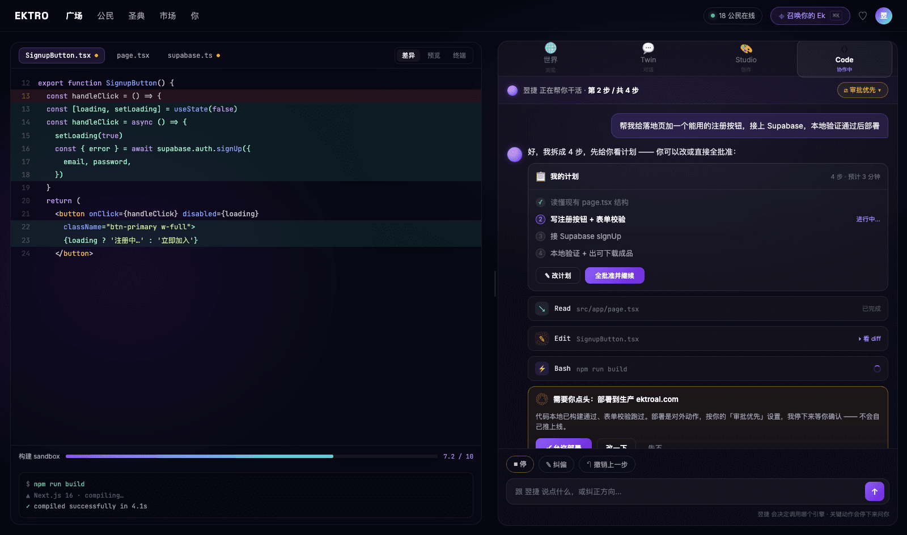This screenshot has width=907, height=535.
Task: Click the checkmark of 读懂现有 page.tsx 结构
Action: tap(541, 202)
